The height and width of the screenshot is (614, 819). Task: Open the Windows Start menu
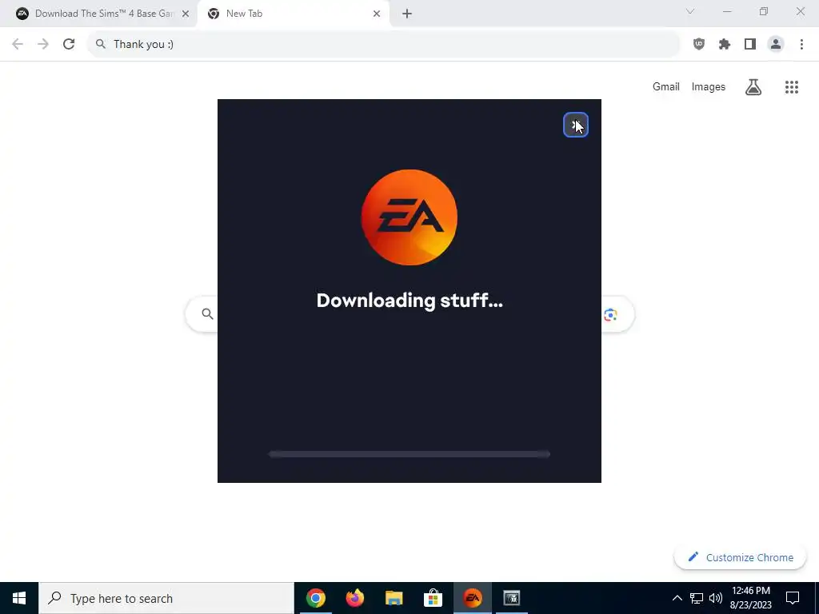tap(19, 598)
